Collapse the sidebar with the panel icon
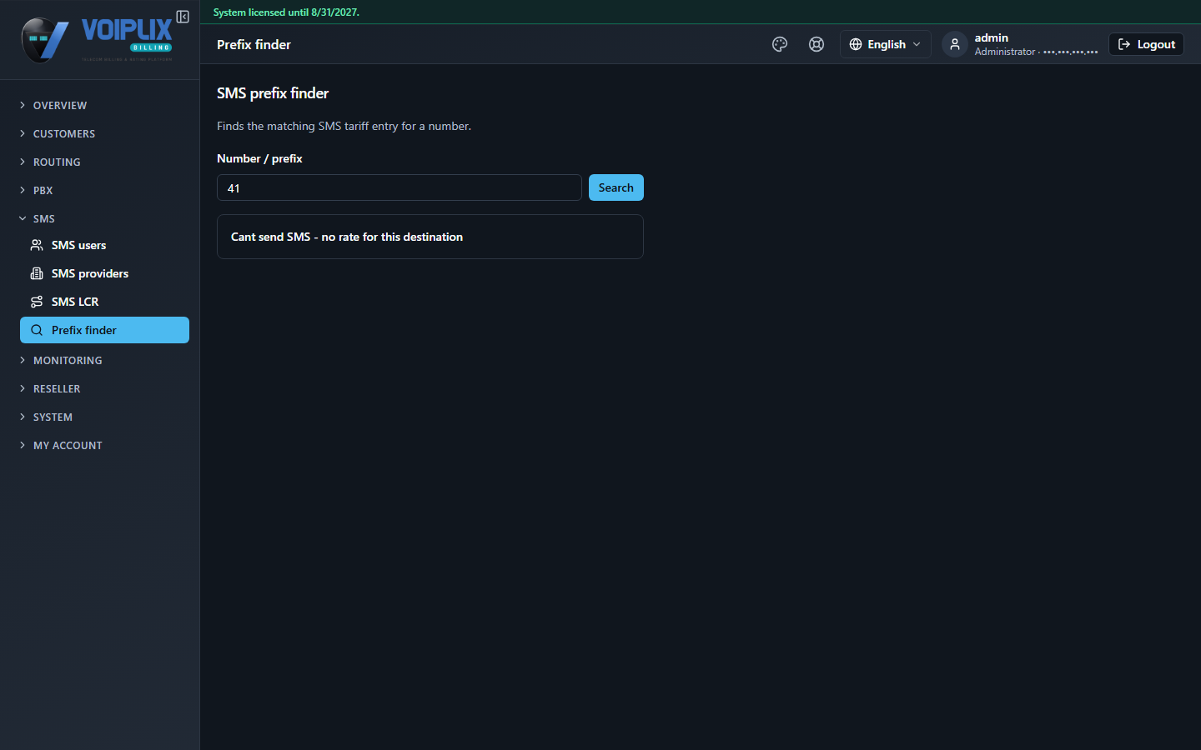Screen dimensions: 1201x750 pos(183,17)
